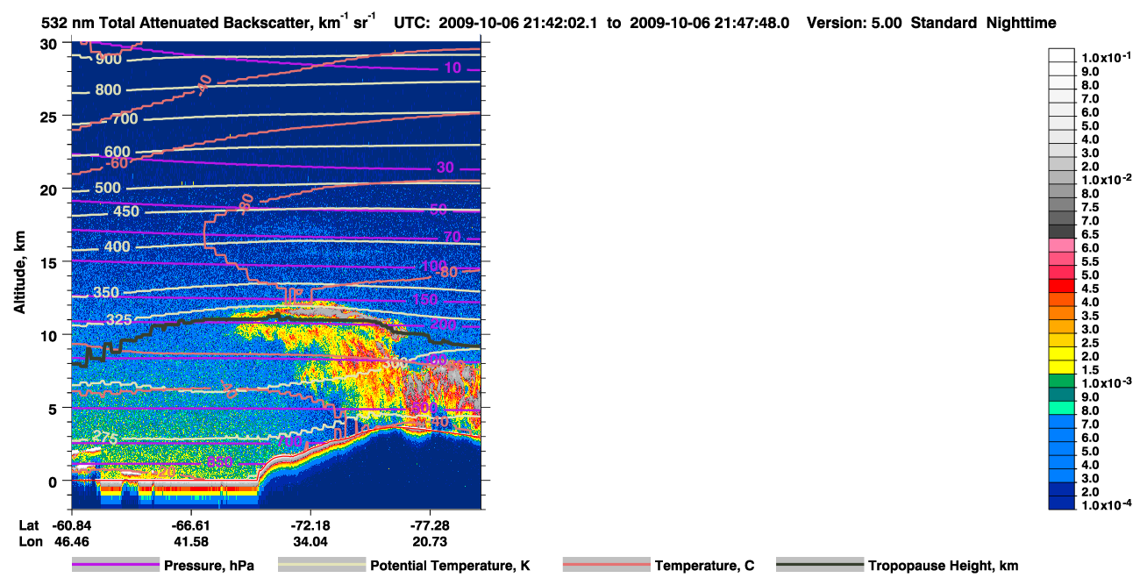Click the color bar label '7.5'
Screen dimensions: 1140x585
(x=1090, y=207)
